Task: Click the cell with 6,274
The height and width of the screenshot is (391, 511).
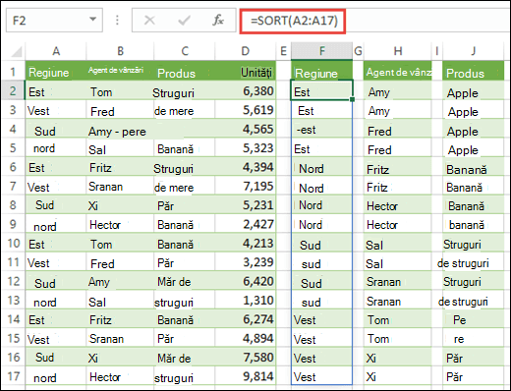Action: tap(246, 318)
